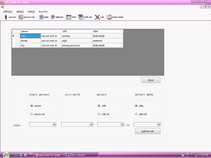Click the Save button

click(x=151, y=80)
